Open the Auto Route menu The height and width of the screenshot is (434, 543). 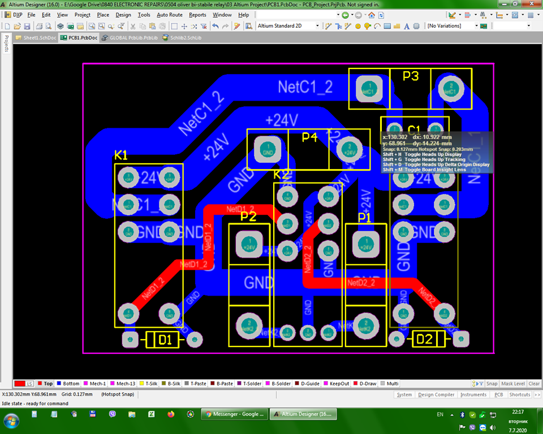tap(170, 15)
